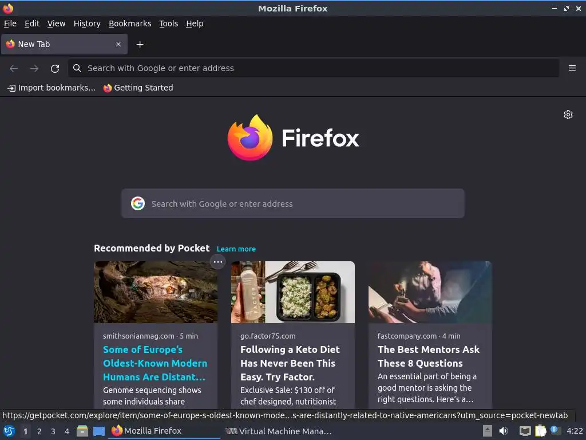Click An essential part of being description

pyautogui.click(x=427, y=388)
